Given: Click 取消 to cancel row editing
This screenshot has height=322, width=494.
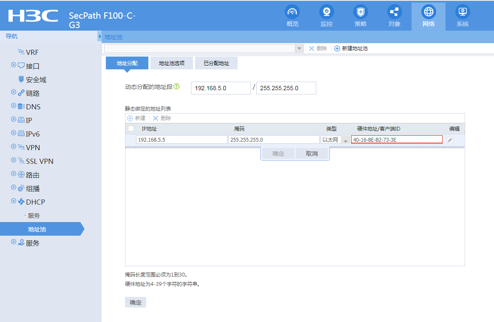Looking at the screenshot, I should (x=312, y=154).
